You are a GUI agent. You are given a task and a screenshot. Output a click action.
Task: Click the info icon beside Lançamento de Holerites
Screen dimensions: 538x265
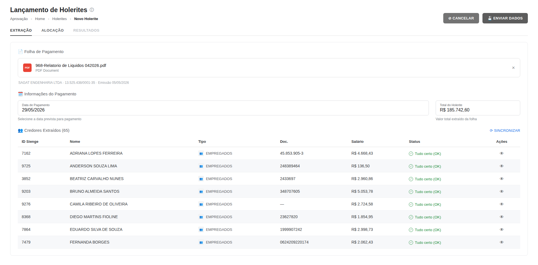click(x=92, y=10)
